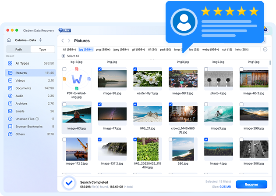Click the Emails envelope icon
276x196 pixels.
10,111
